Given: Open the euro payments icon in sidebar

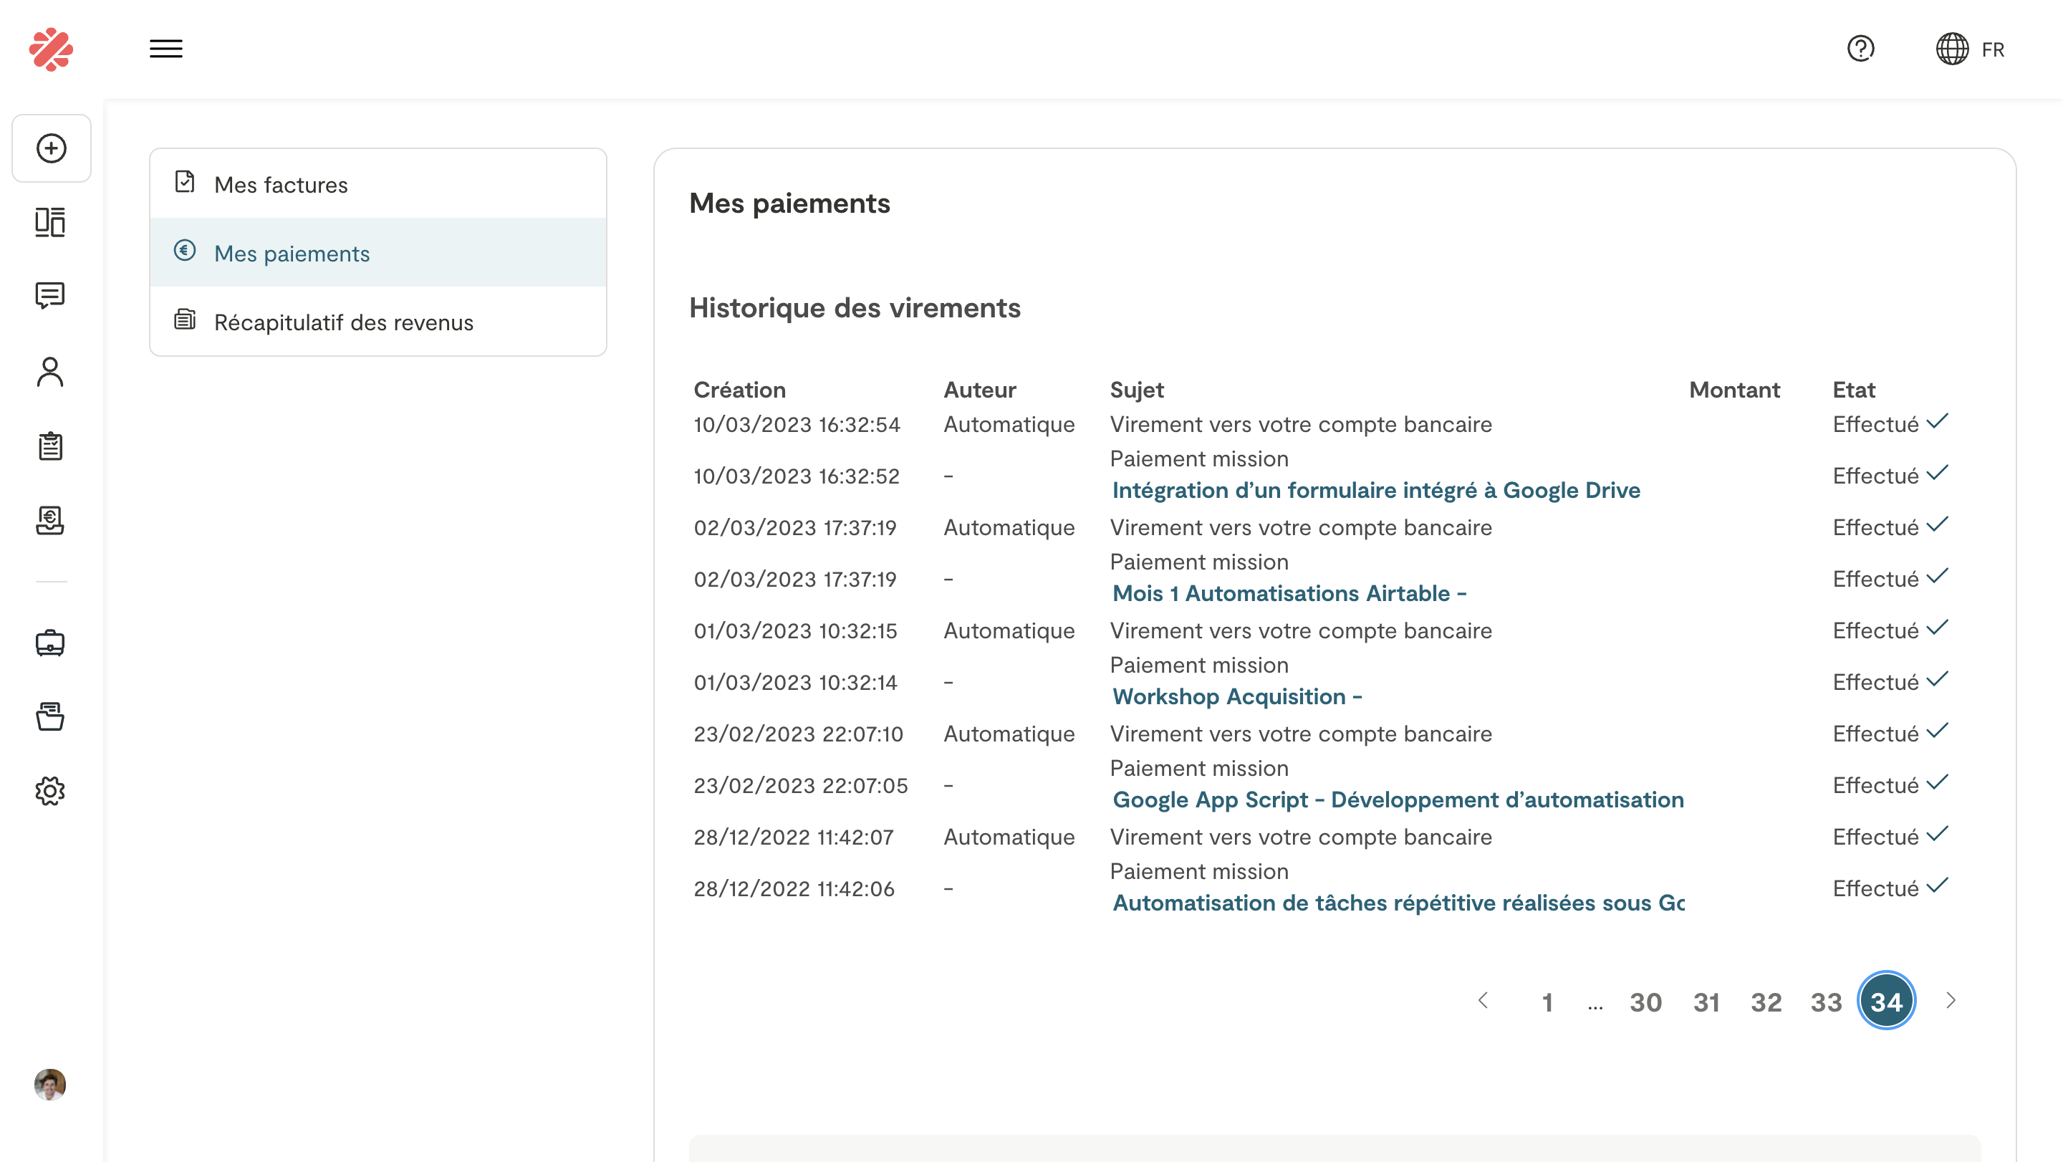Looking at the screenshot, I should (x=50, y=521).
